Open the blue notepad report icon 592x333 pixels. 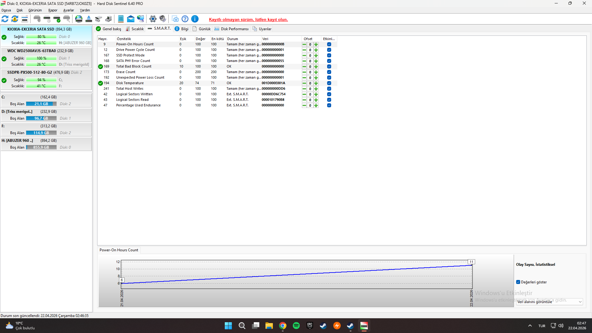click(x=121, y=19)
